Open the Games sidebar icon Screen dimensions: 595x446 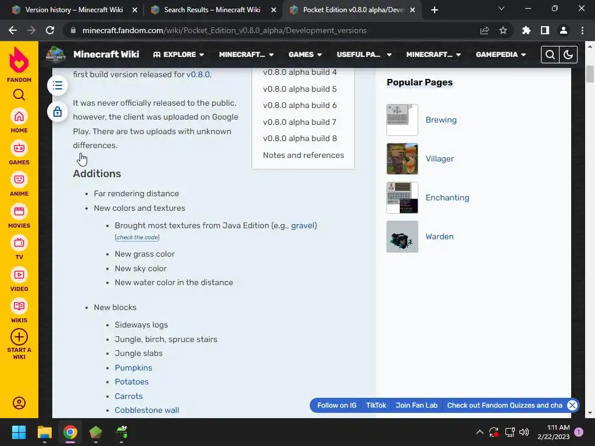point(19,148)
